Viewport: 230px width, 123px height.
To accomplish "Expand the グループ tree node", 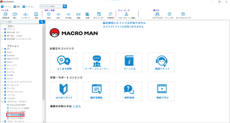I will click(2, 29).
